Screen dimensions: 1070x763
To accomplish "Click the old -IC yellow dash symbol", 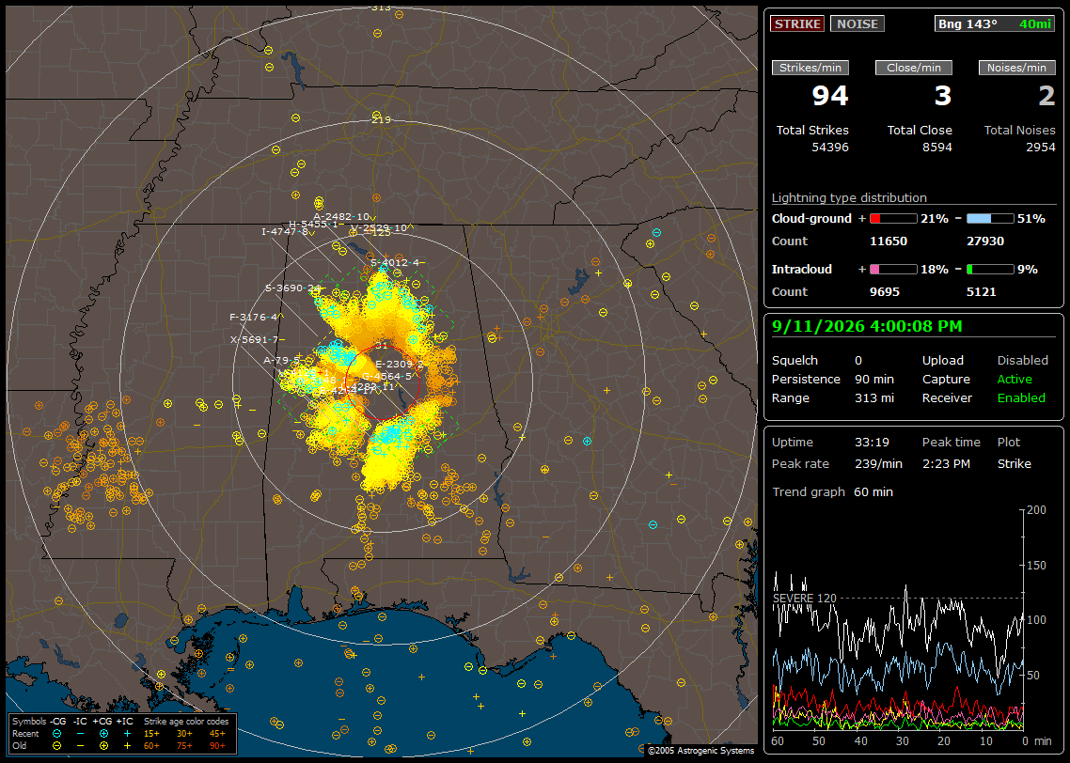I will pos(80,746).
